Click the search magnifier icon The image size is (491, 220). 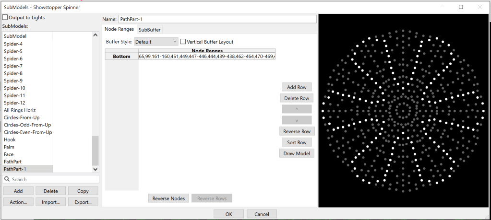coord(7,179)
